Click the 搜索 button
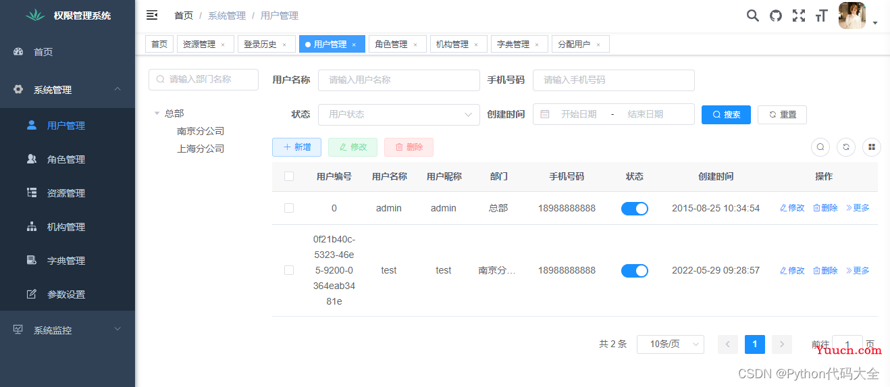The image size is (890, 387). 726,114
